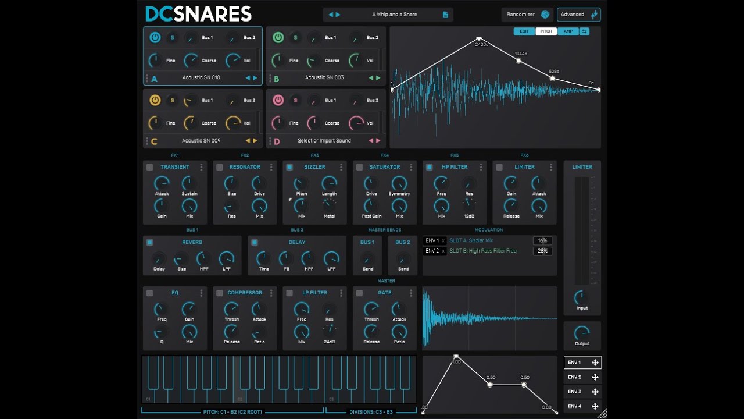Click the ENV 2 move crosshair icon

click(595, 377)
